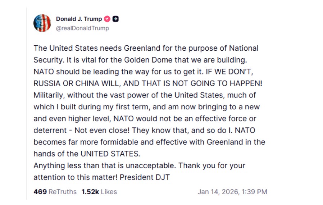Click the black plus badge beside the name
The image size is (323, 205).
tap(115, 19)
